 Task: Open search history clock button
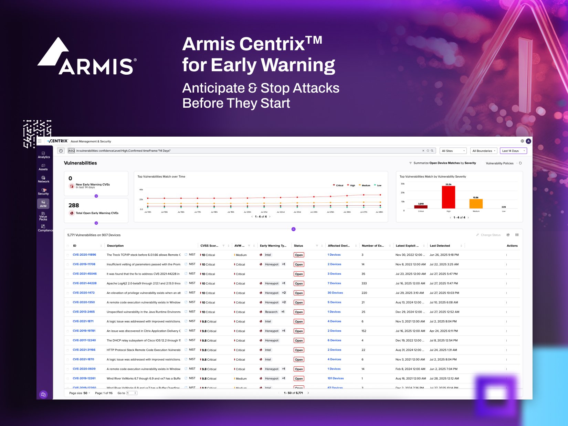[61, 151]
